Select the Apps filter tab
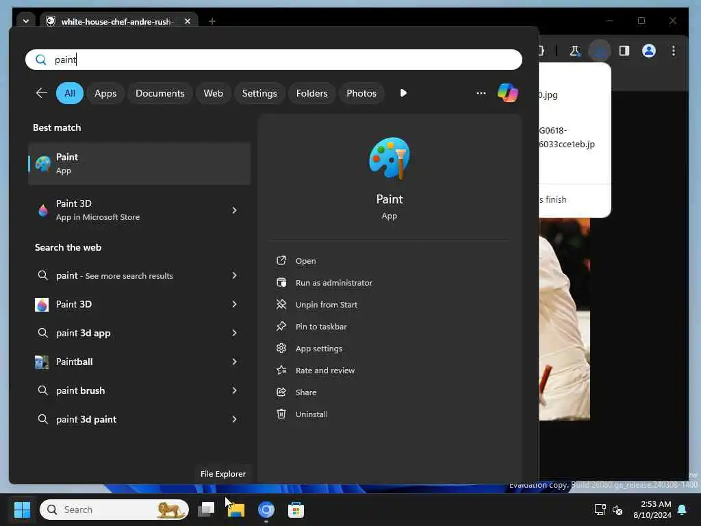Viewport: 701px width, 526px height. pyautogui.click(x=105, y=93)
